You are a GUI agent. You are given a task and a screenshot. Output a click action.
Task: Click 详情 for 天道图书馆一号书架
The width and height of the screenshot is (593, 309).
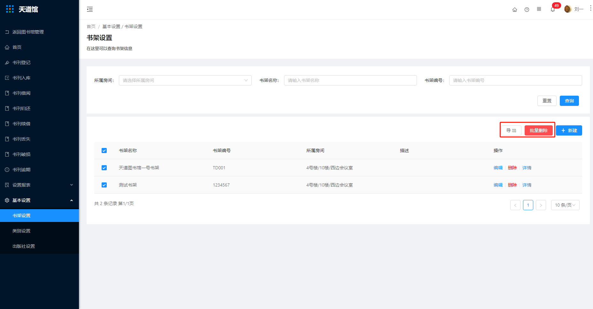pyautogui.click(x=527, y=168)
